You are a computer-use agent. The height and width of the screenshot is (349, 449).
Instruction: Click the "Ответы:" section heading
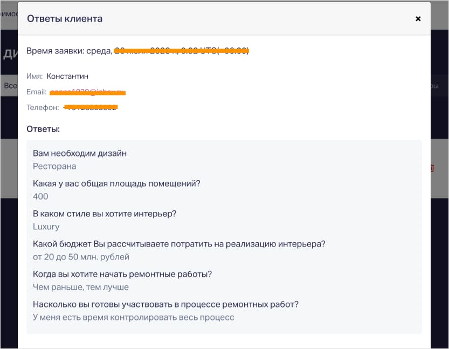tap(43, 129)
